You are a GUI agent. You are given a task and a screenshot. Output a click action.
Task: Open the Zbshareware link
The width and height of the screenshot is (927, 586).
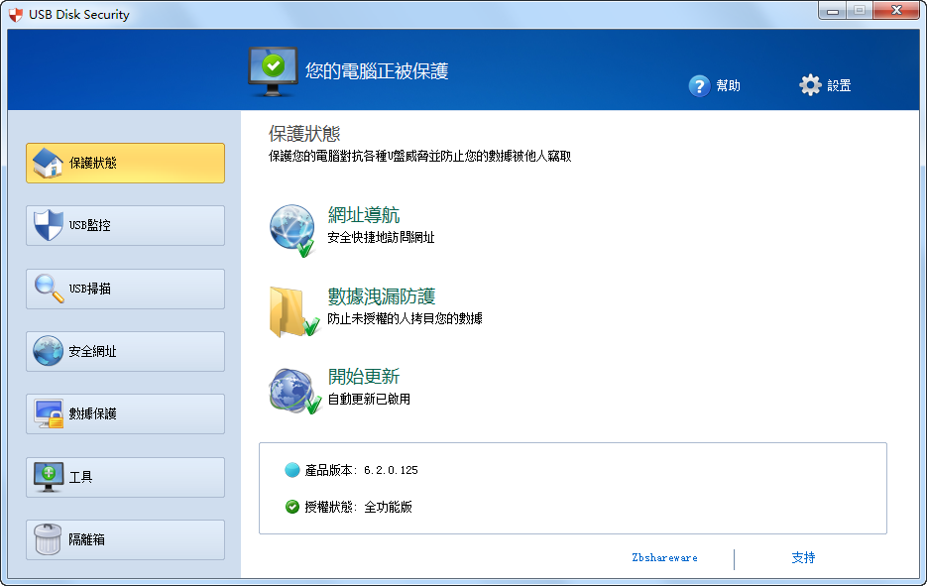click(664, 557)
